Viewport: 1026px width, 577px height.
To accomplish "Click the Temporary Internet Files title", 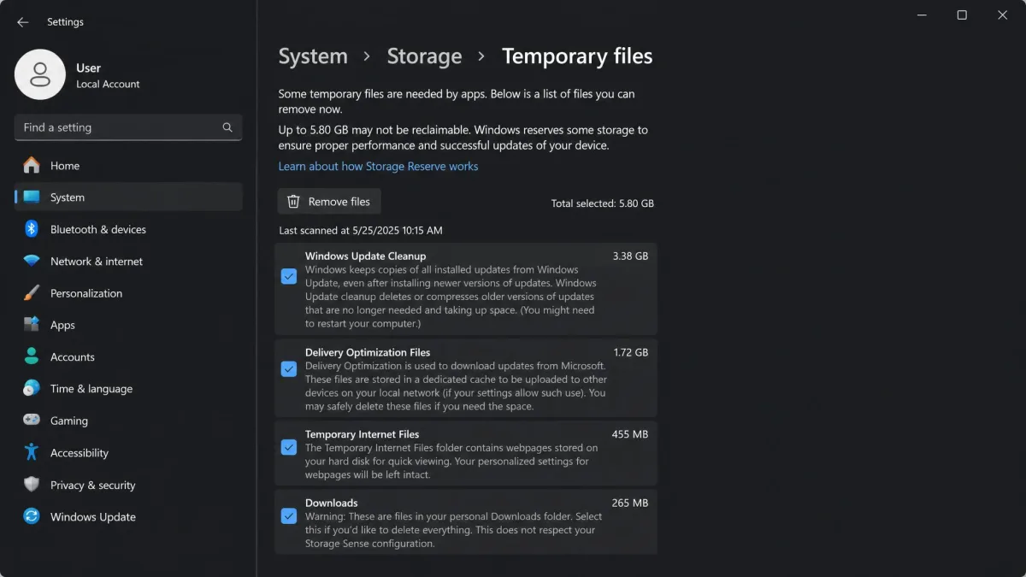I will tap(362, 434).
